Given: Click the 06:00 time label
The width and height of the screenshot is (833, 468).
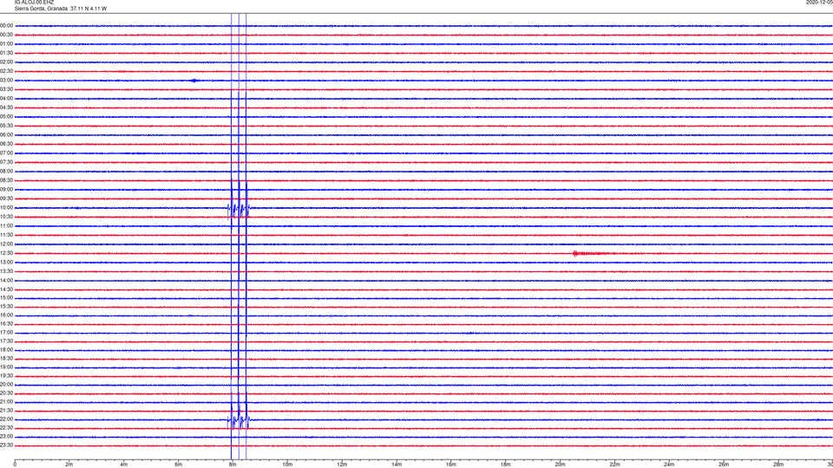Looking at the screenshot, I should (6, 135).
